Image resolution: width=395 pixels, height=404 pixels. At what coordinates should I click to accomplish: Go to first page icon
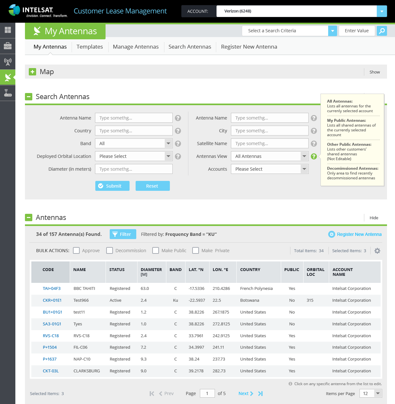[152, 393]
